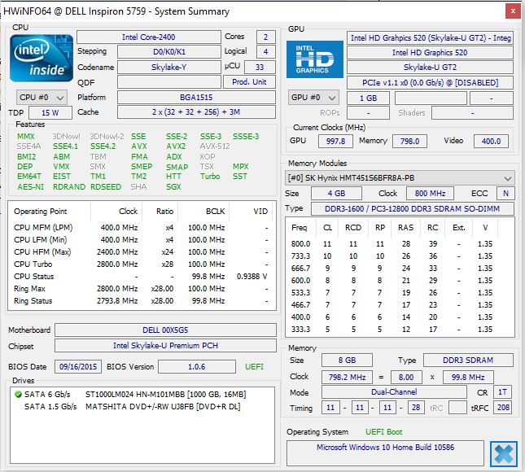Click the CR value 1T

tap(502, 392)
